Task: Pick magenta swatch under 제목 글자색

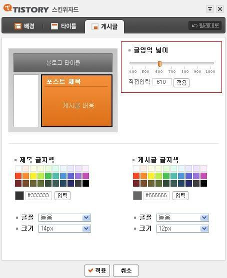Action: tap(86, 176)
